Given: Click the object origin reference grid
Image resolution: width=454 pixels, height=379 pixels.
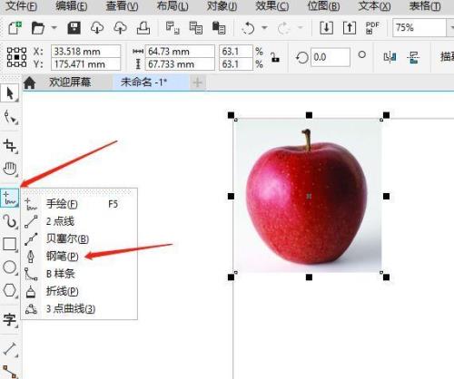Looking at the screenshot, I should click(16, 57).
